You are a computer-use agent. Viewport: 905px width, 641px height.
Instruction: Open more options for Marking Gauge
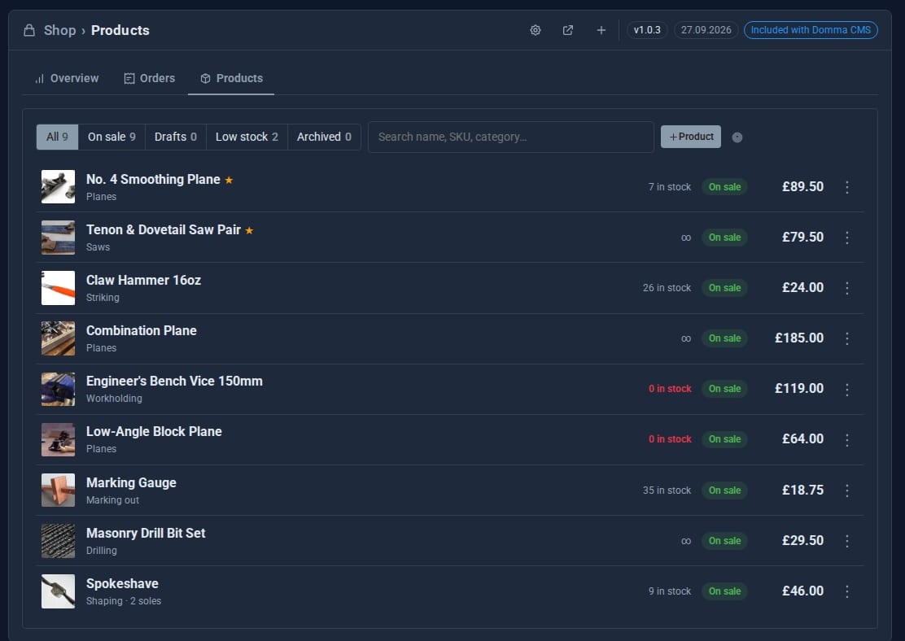point(846,491)
